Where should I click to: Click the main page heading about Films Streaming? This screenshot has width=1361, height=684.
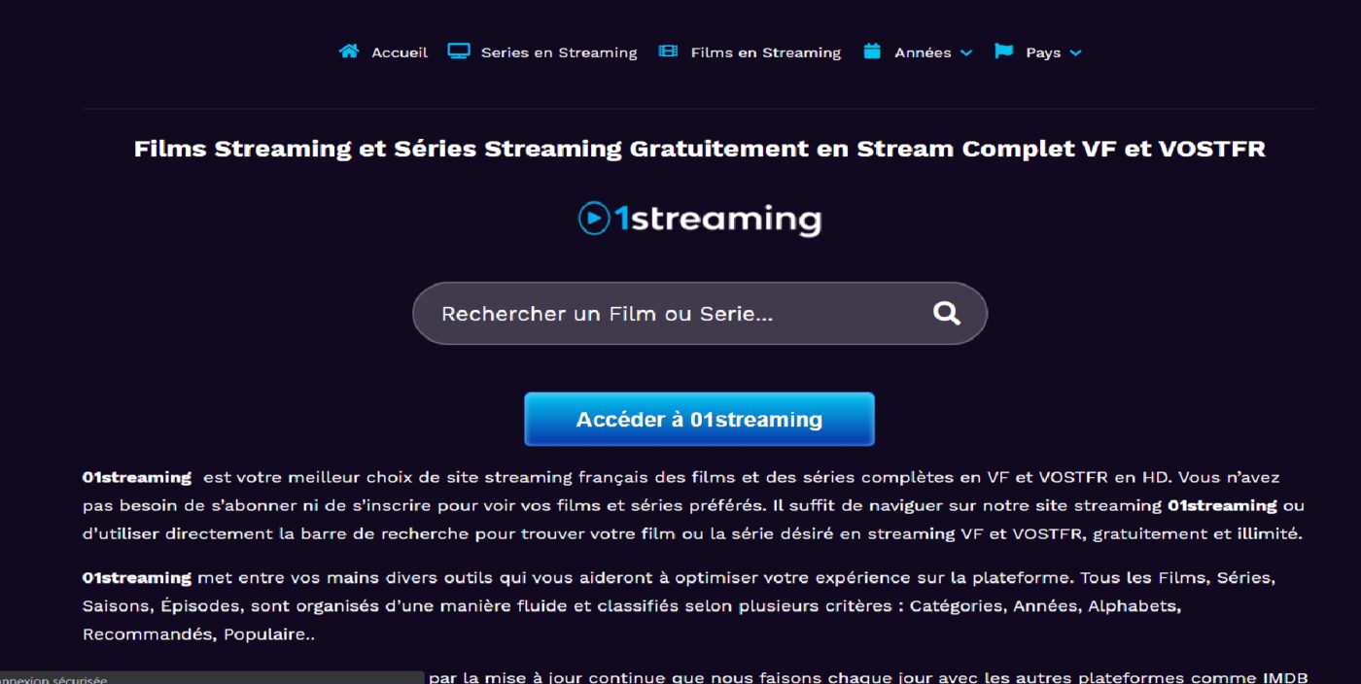click(x=700, y=149)
